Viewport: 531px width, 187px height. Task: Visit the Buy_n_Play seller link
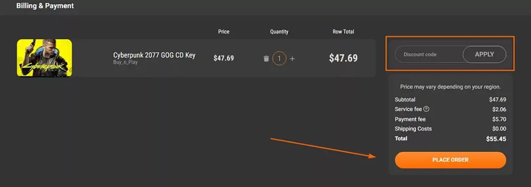tap(125, 62)
